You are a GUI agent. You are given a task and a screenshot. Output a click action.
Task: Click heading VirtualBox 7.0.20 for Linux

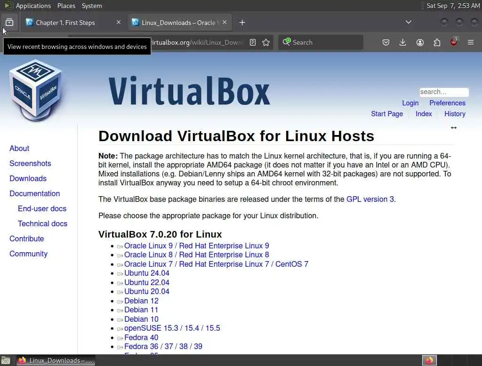click(160, 234)
